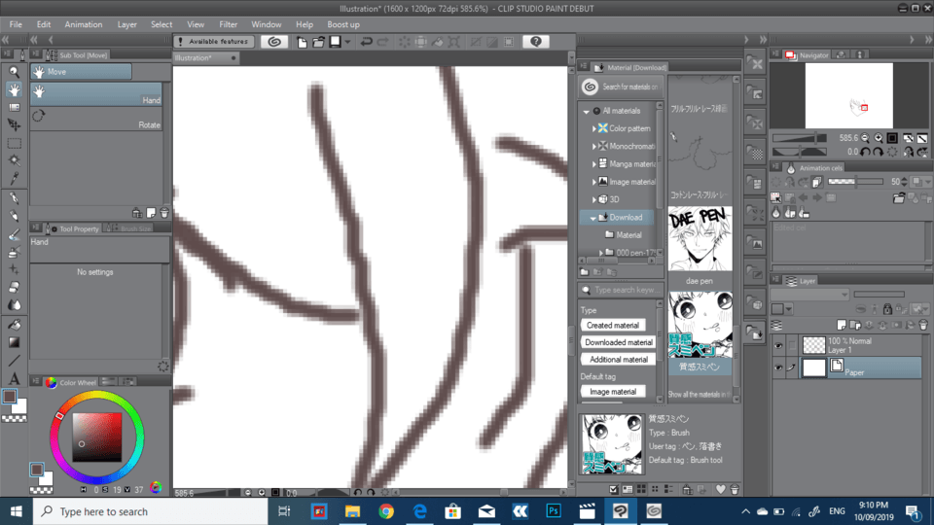Select the Blend tool
Image resolution: width=934 pixels, height=525 pixels.
coord(14,305)
